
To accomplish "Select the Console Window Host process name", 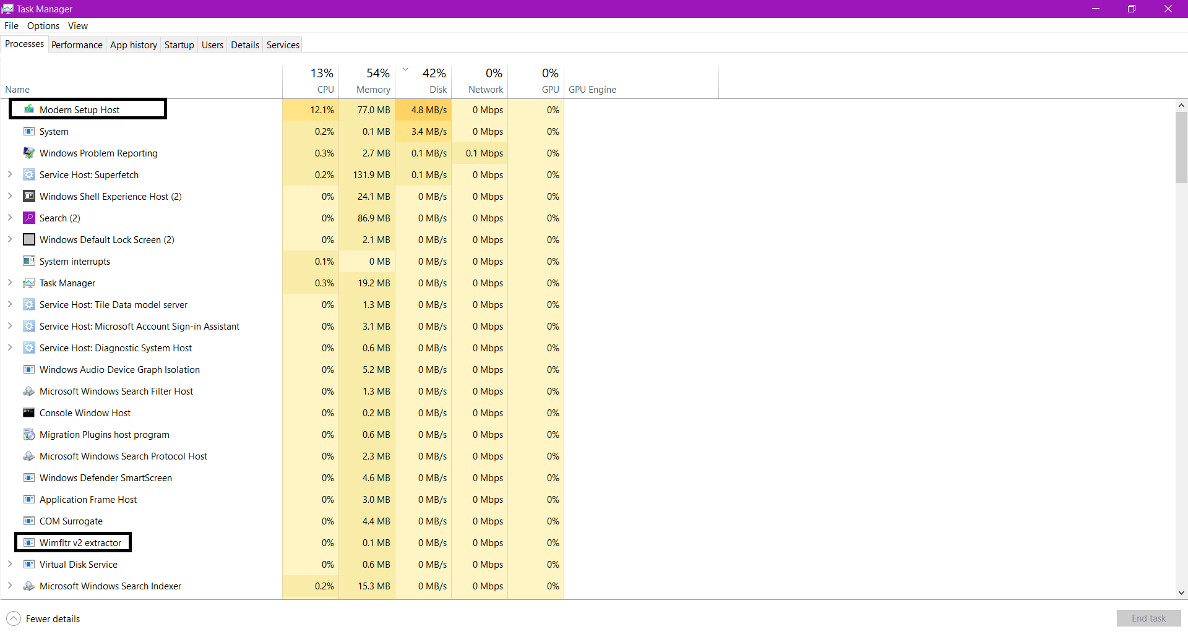I will tap(85, 413).
